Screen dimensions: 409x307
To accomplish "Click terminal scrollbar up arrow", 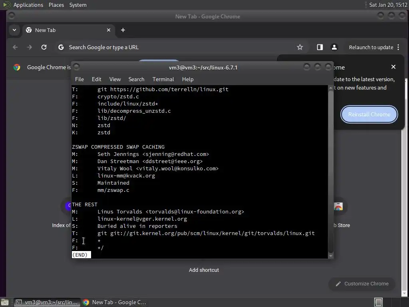I will 330,88.
